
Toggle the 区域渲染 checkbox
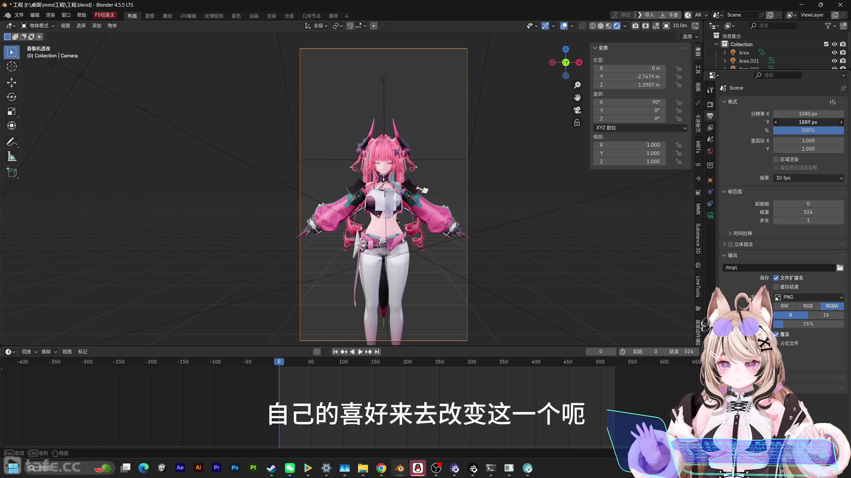[x=776, y=159]
